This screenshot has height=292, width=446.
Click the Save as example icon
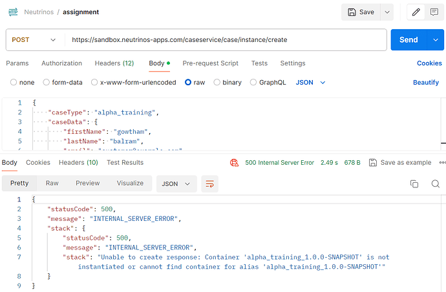(x=371, y=163)
